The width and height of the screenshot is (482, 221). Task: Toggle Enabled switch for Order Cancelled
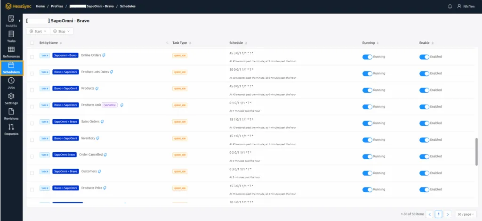(x=424, y=156)
